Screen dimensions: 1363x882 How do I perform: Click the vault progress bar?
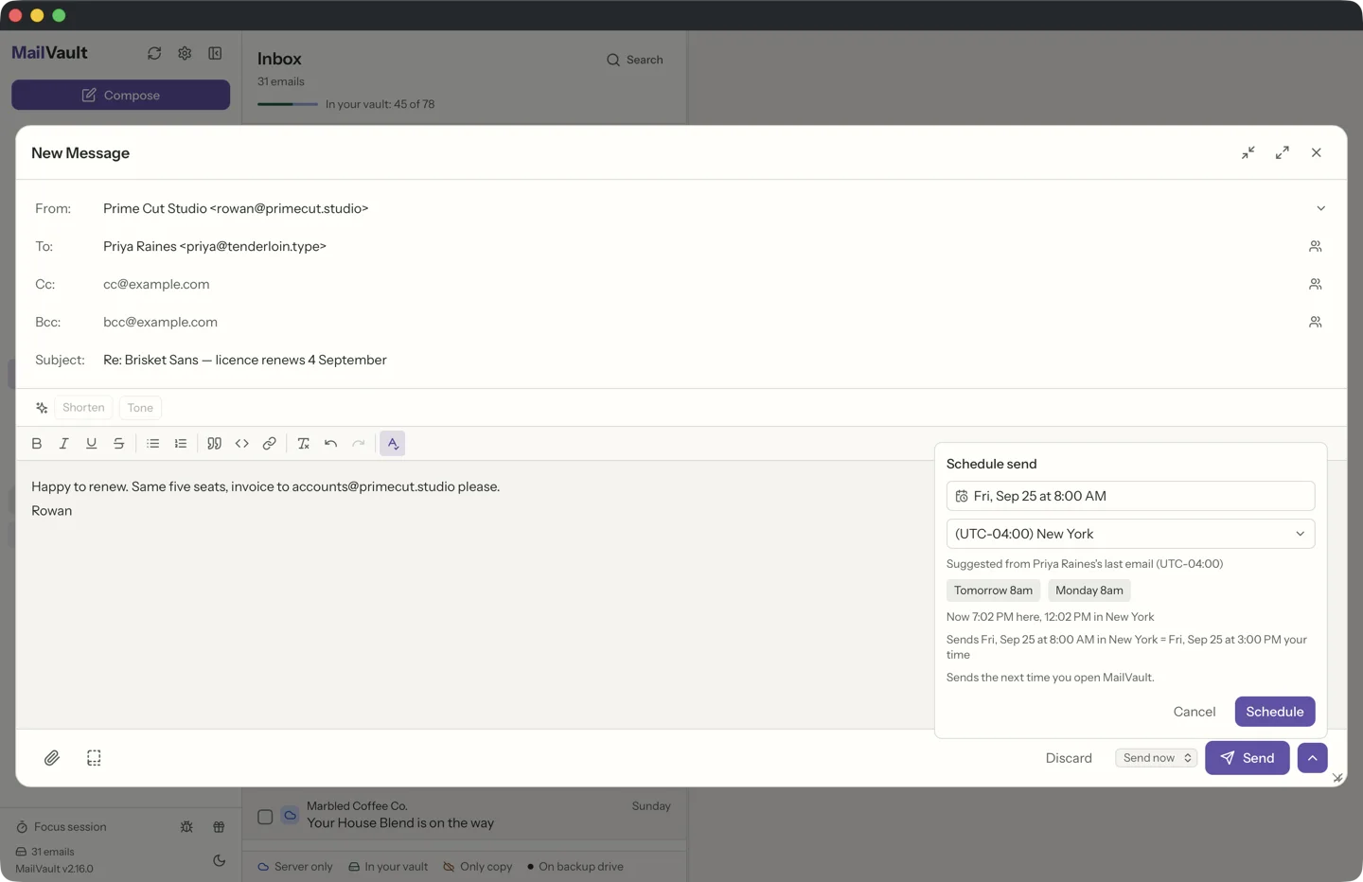(x=288, y=104)
